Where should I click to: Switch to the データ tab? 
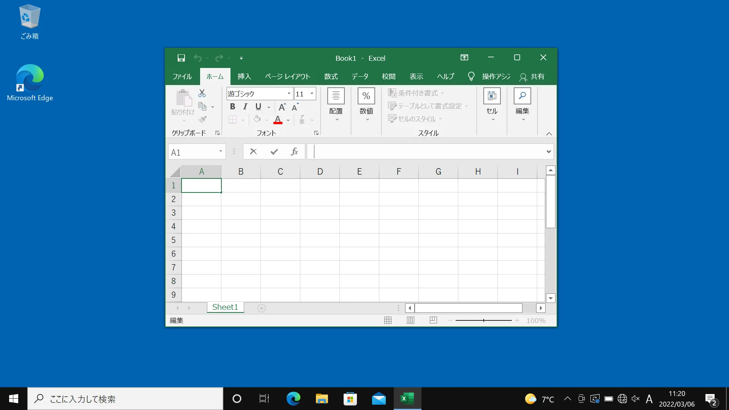[360, 77]
